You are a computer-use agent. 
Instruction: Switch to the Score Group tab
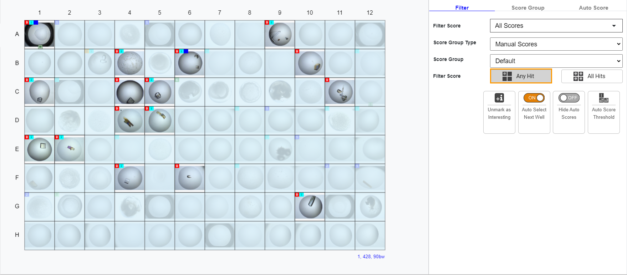pos(527,8)
